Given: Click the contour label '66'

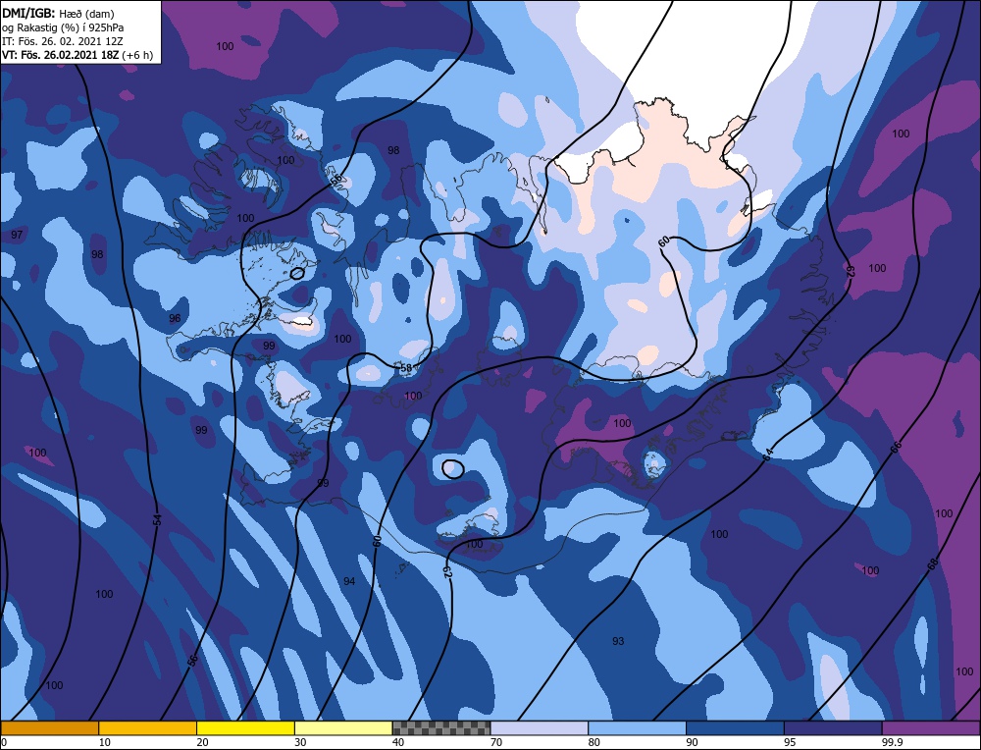Looking at the screenshot, I should tap(896, 447).
